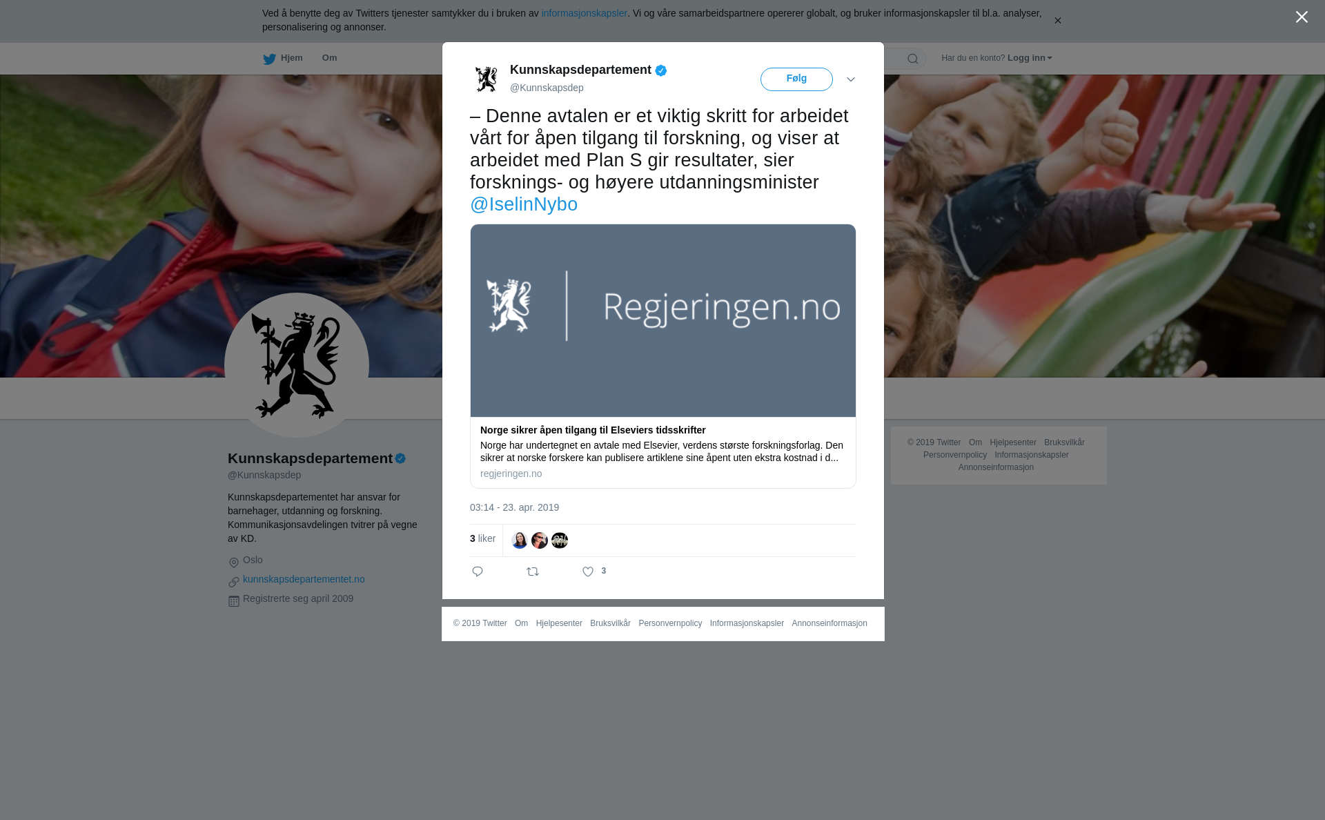Viewport: 1325px width, 820px height.
Task: Visit kunnskapsdepartementet.no profile link
Action: point(304,579)
